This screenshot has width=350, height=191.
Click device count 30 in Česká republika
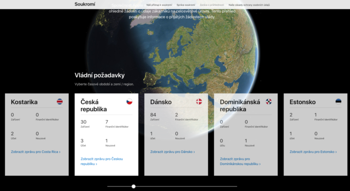tap(83, 122)
